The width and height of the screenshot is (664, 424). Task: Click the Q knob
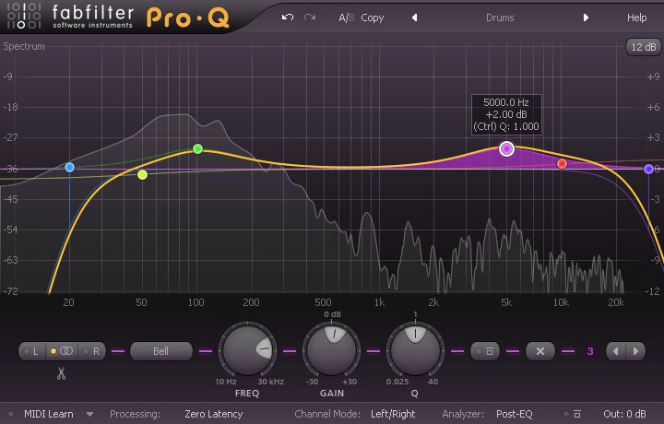415,350
